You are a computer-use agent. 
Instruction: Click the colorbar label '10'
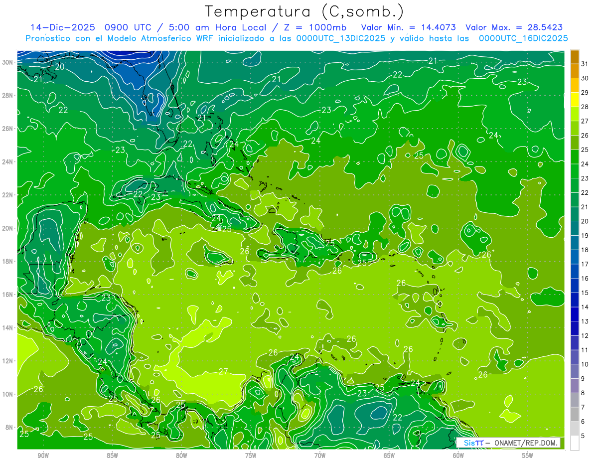click(x=585, y=364)
